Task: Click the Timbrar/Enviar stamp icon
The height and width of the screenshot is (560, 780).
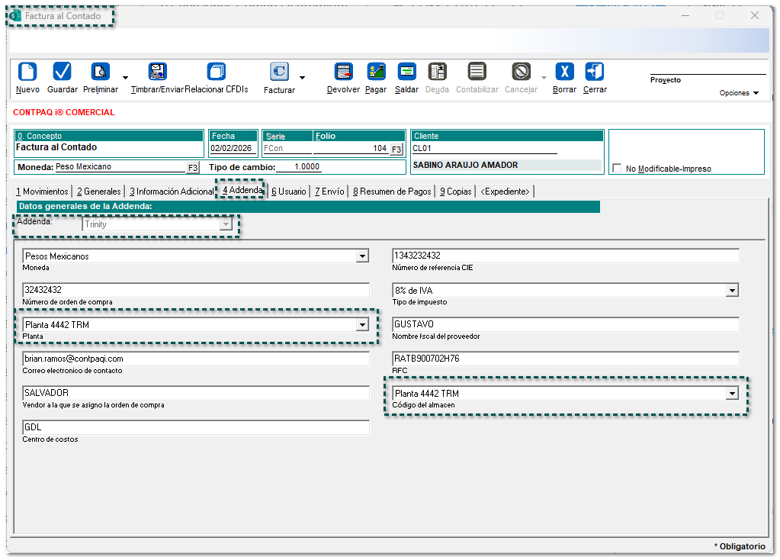Action: [157, 72]
